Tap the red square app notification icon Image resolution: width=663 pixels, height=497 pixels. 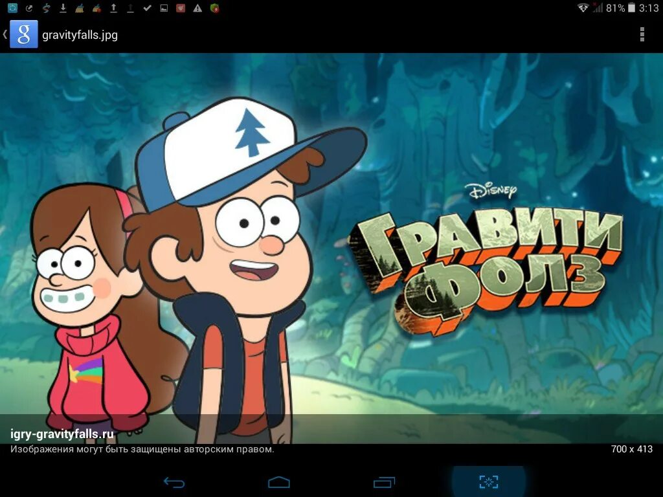181,8
